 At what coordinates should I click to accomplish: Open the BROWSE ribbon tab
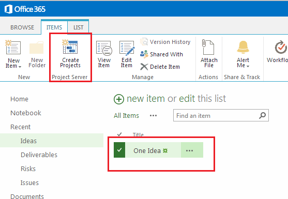(x=22, y=27)
